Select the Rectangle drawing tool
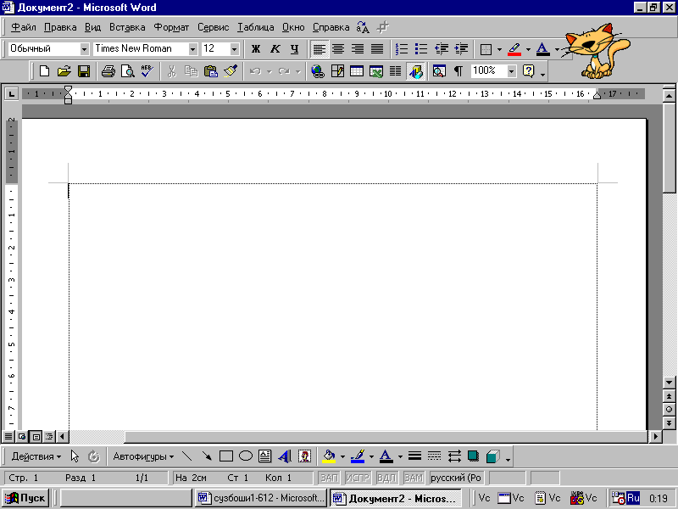This screenshot has height=509, width=678. 225,456
